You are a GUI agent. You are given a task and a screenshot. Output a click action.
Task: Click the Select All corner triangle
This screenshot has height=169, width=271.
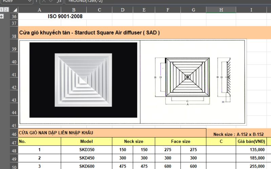15,10
